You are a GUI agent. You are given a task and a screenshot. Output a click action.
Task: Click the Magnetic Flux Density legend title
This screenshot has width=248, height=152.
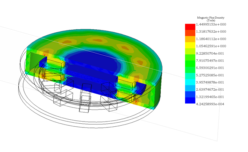pyautogui.click(x=211, y=17)
